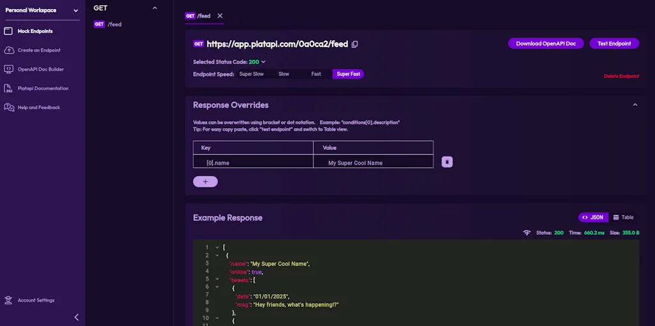The height and width of the screenshot is (326, 655).
Task: Edit the My Super Cool Name value field
Action: [373, 161]
